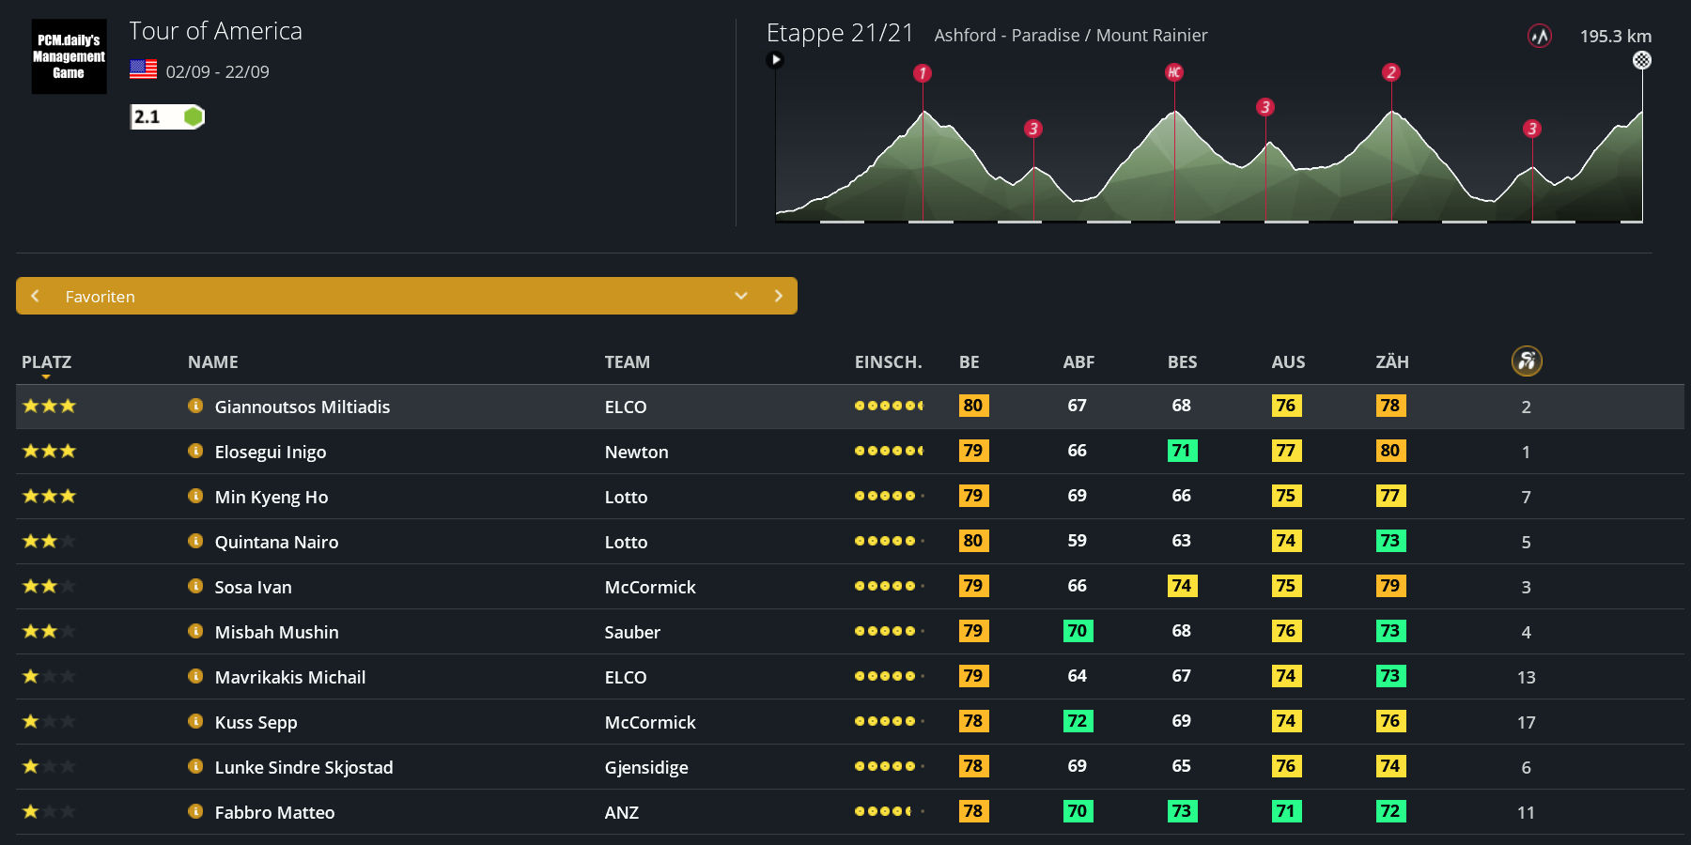
Task: Open info icon for Giannoutsos Miltiadis
Action: (x=195, y=406)
